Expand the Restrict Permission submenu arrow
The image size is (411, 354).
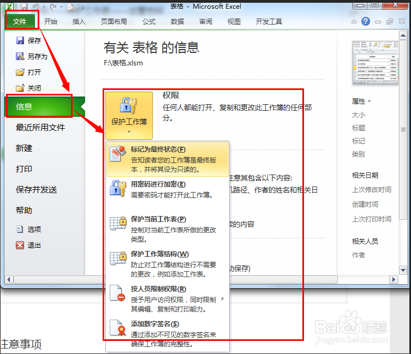[223, 298]
